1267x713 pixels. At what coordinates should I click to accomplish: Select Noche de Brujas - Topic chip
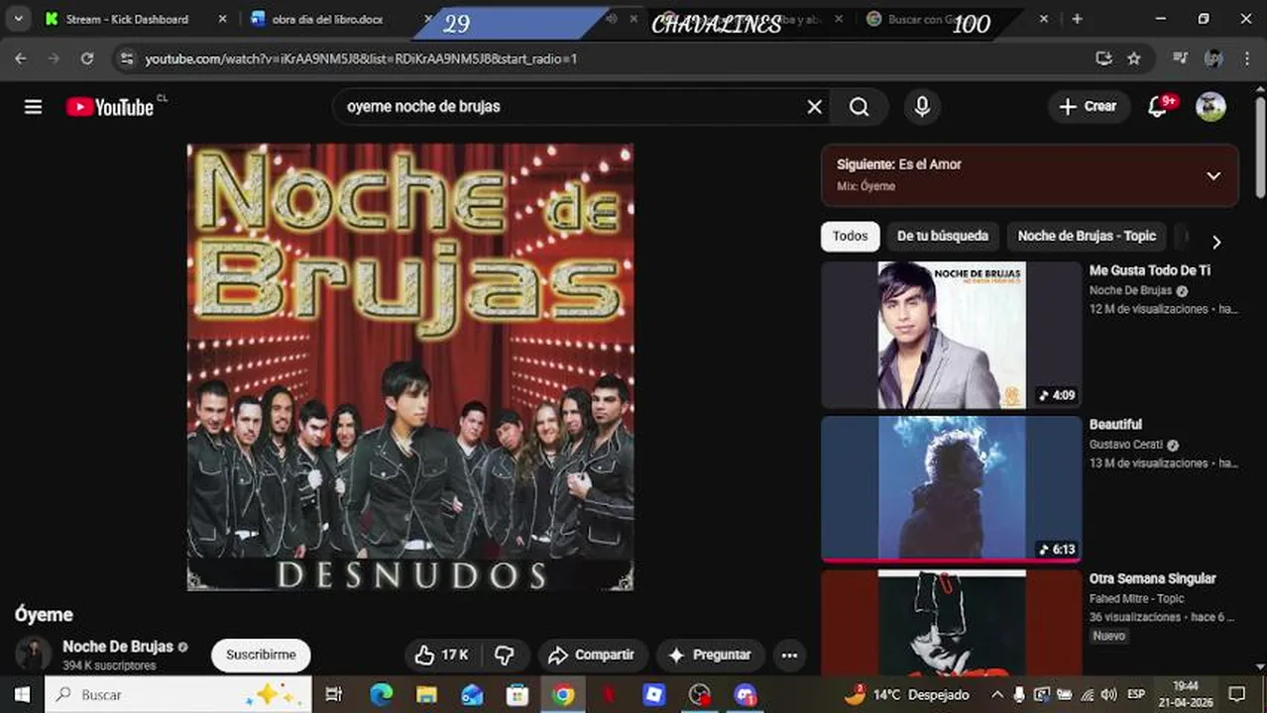1087,236
